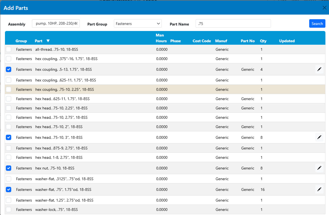Select the washer-lock .75" checkbox
Viewport: 329px width, 215px height.
pyautogui.click(x=9, y=210)
